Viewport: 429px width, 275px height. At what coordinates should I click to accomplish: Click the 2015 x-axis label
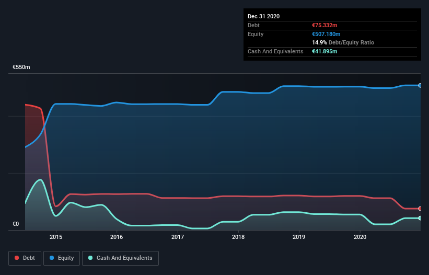[56, 237]
